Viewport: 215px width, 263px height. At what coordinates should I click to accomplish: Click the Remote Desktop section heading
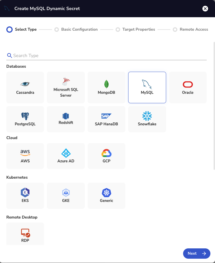pos(22,217)
